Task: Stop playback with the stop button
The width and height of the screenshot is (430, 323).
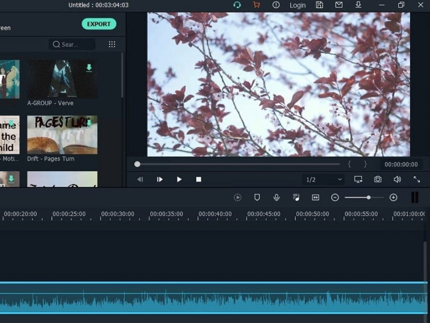Action: click(x=199, y=179)
